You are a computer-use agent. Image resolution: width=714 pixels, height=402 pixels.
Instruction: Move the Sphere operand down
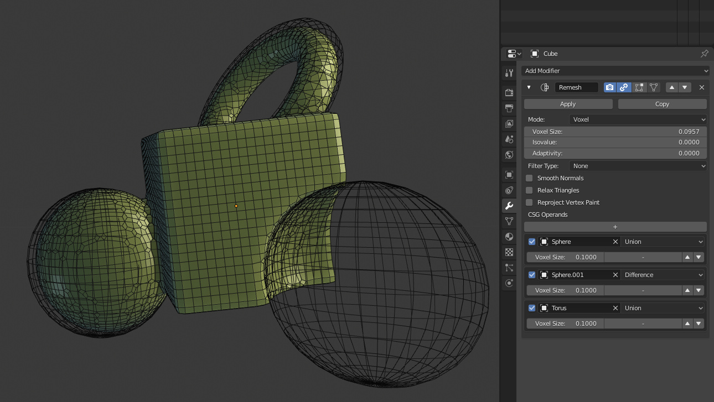[699, 257]
